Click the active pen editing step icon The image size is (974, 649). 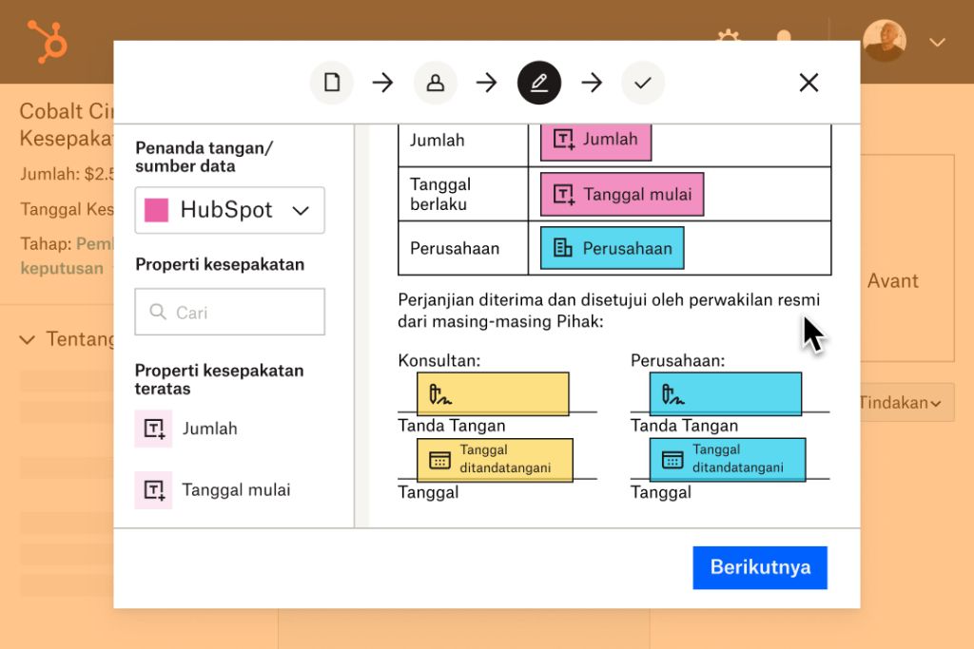click(x=538, y=83)
